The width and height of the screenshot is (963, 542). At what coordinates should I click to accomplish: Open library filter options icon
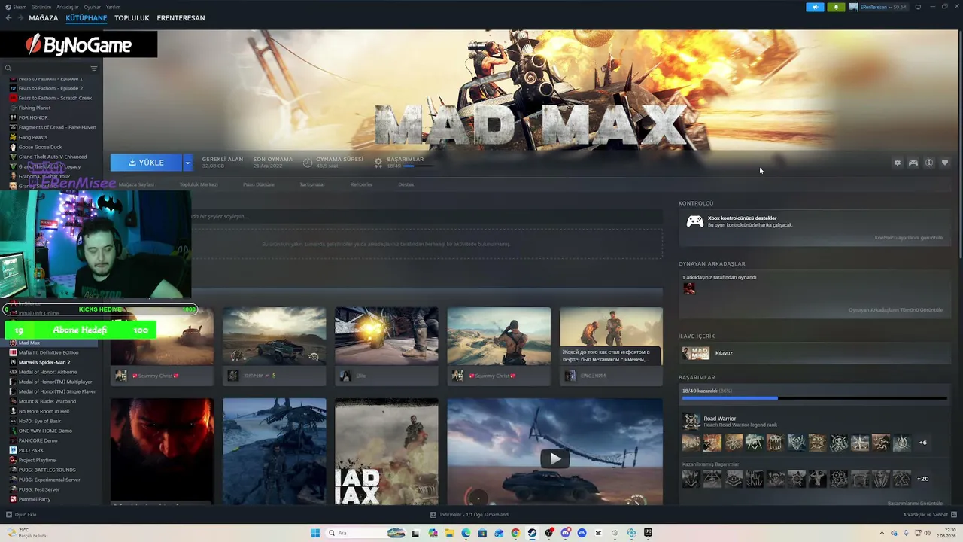[x=94, y=69]
